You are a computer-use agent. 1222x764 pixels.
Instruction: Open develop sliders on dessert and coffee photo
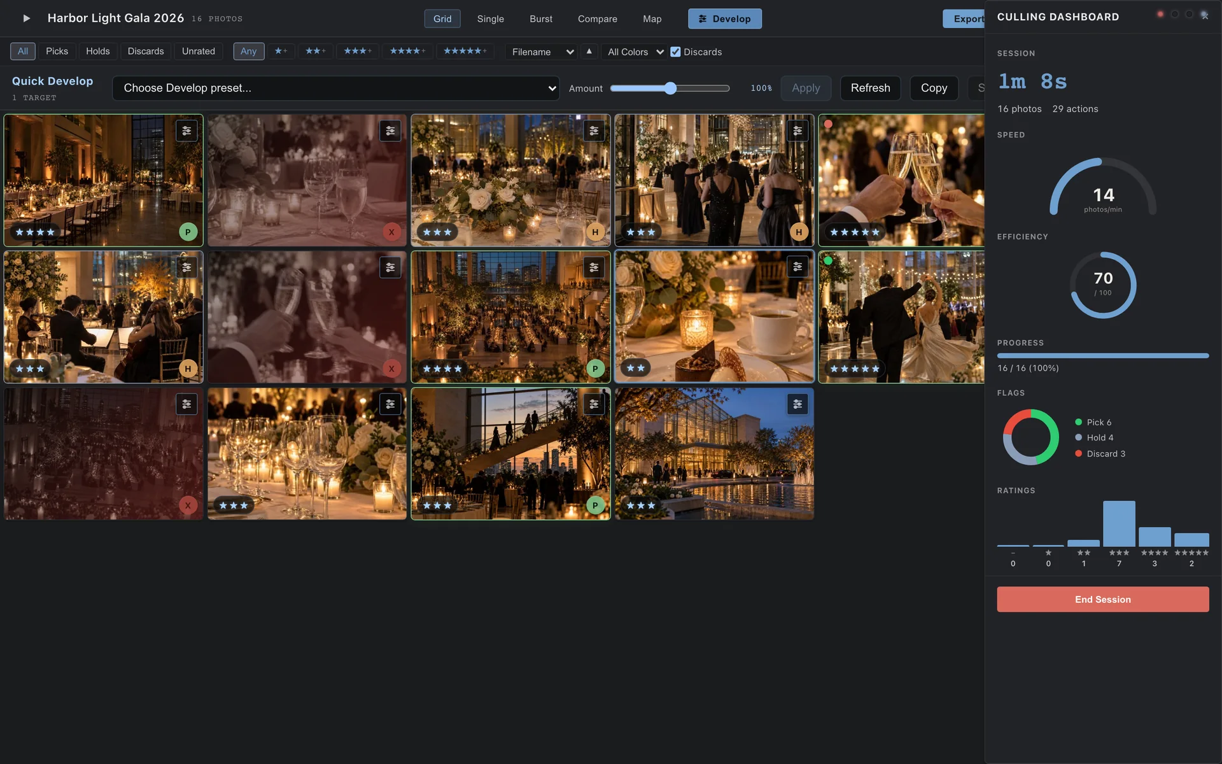pos(797,267)
